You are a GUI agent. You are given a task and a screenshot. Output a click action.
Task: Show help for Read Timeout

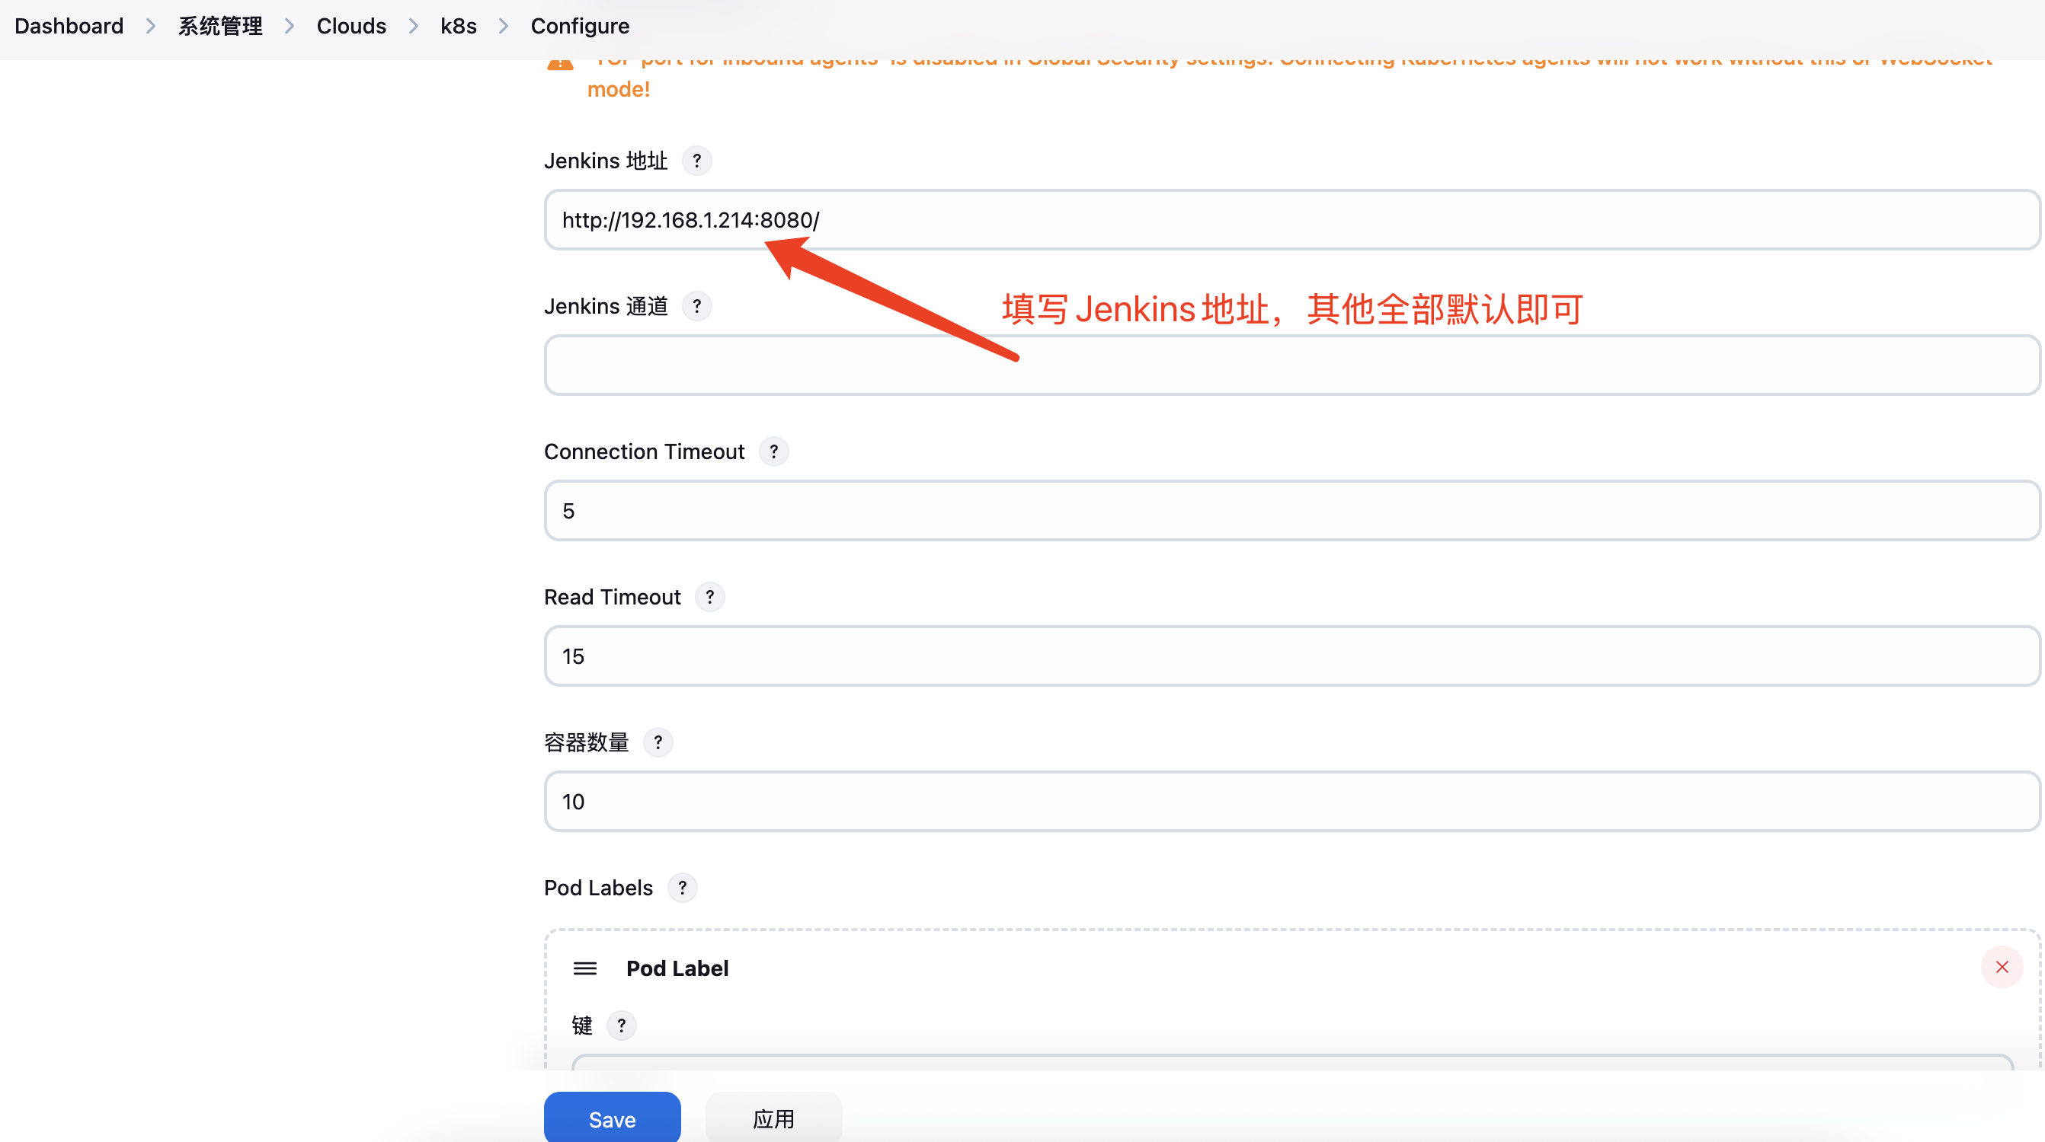[x=709, y=597]
